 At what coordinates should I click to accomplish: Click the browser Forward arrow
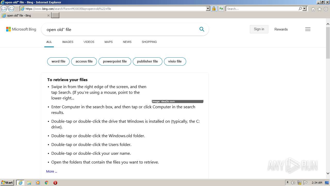tap(11, 9)
